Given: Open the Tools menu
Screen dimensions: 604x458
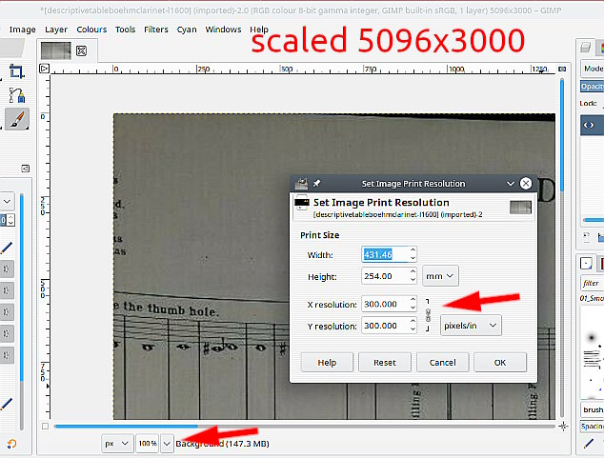Looking at the screenshot, I should [x=126, y=30].
